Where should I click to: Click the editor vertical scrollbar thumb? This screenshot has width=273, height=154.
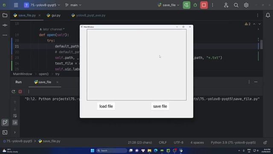261,44
